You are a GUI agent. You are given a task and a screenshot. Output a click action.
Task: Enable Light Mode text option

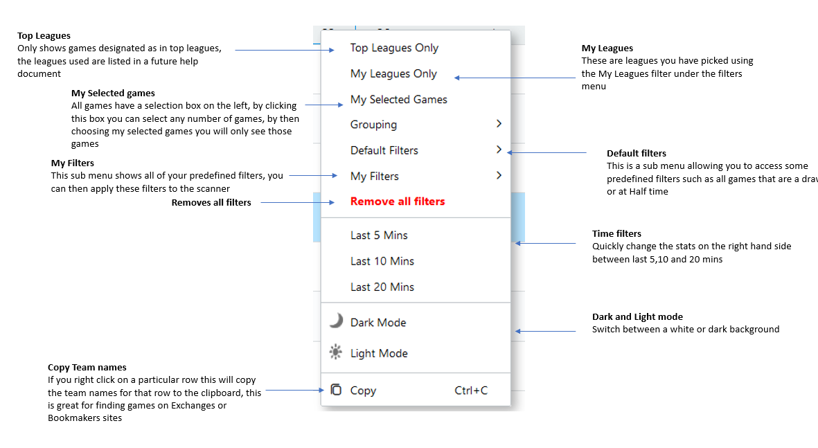tap(379, 353)
